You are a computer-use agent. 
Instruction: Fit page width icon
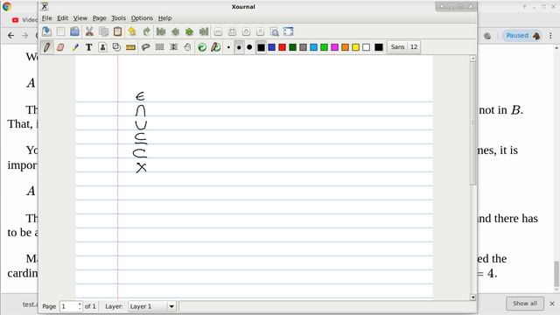point(232,31)
